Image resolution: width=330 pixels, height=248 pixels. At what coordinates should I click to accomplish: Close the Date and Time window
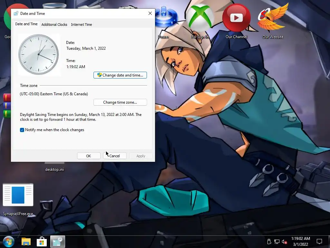pos(150,13)
